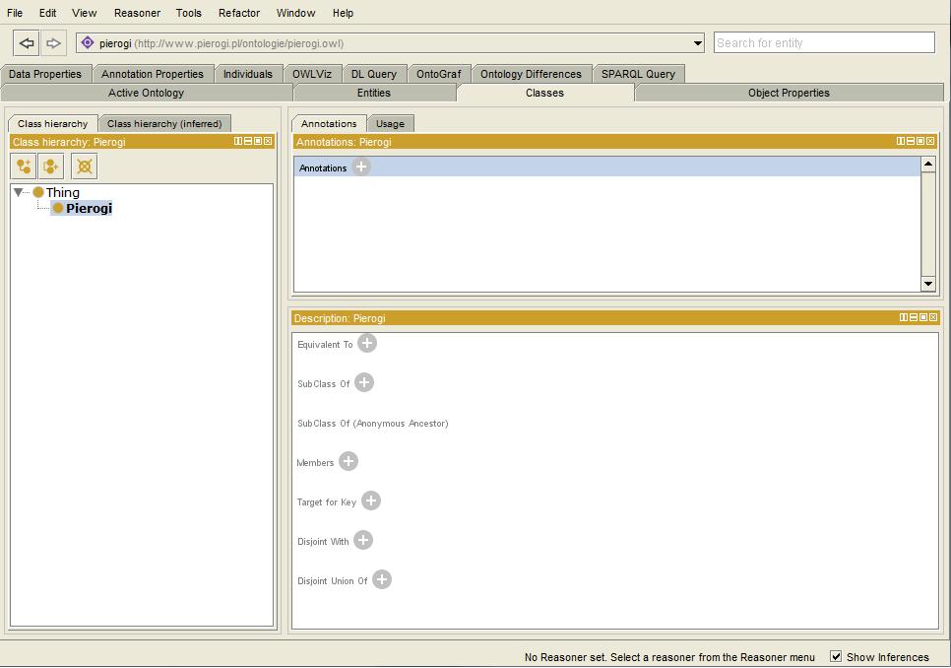Open the Refactor menu

click(x=239, y=13)
